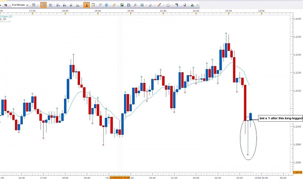The width and height of the screenshot is (303, 179).
Task: Click the note comment icon with yellow bubble
Action: (94, 5)
